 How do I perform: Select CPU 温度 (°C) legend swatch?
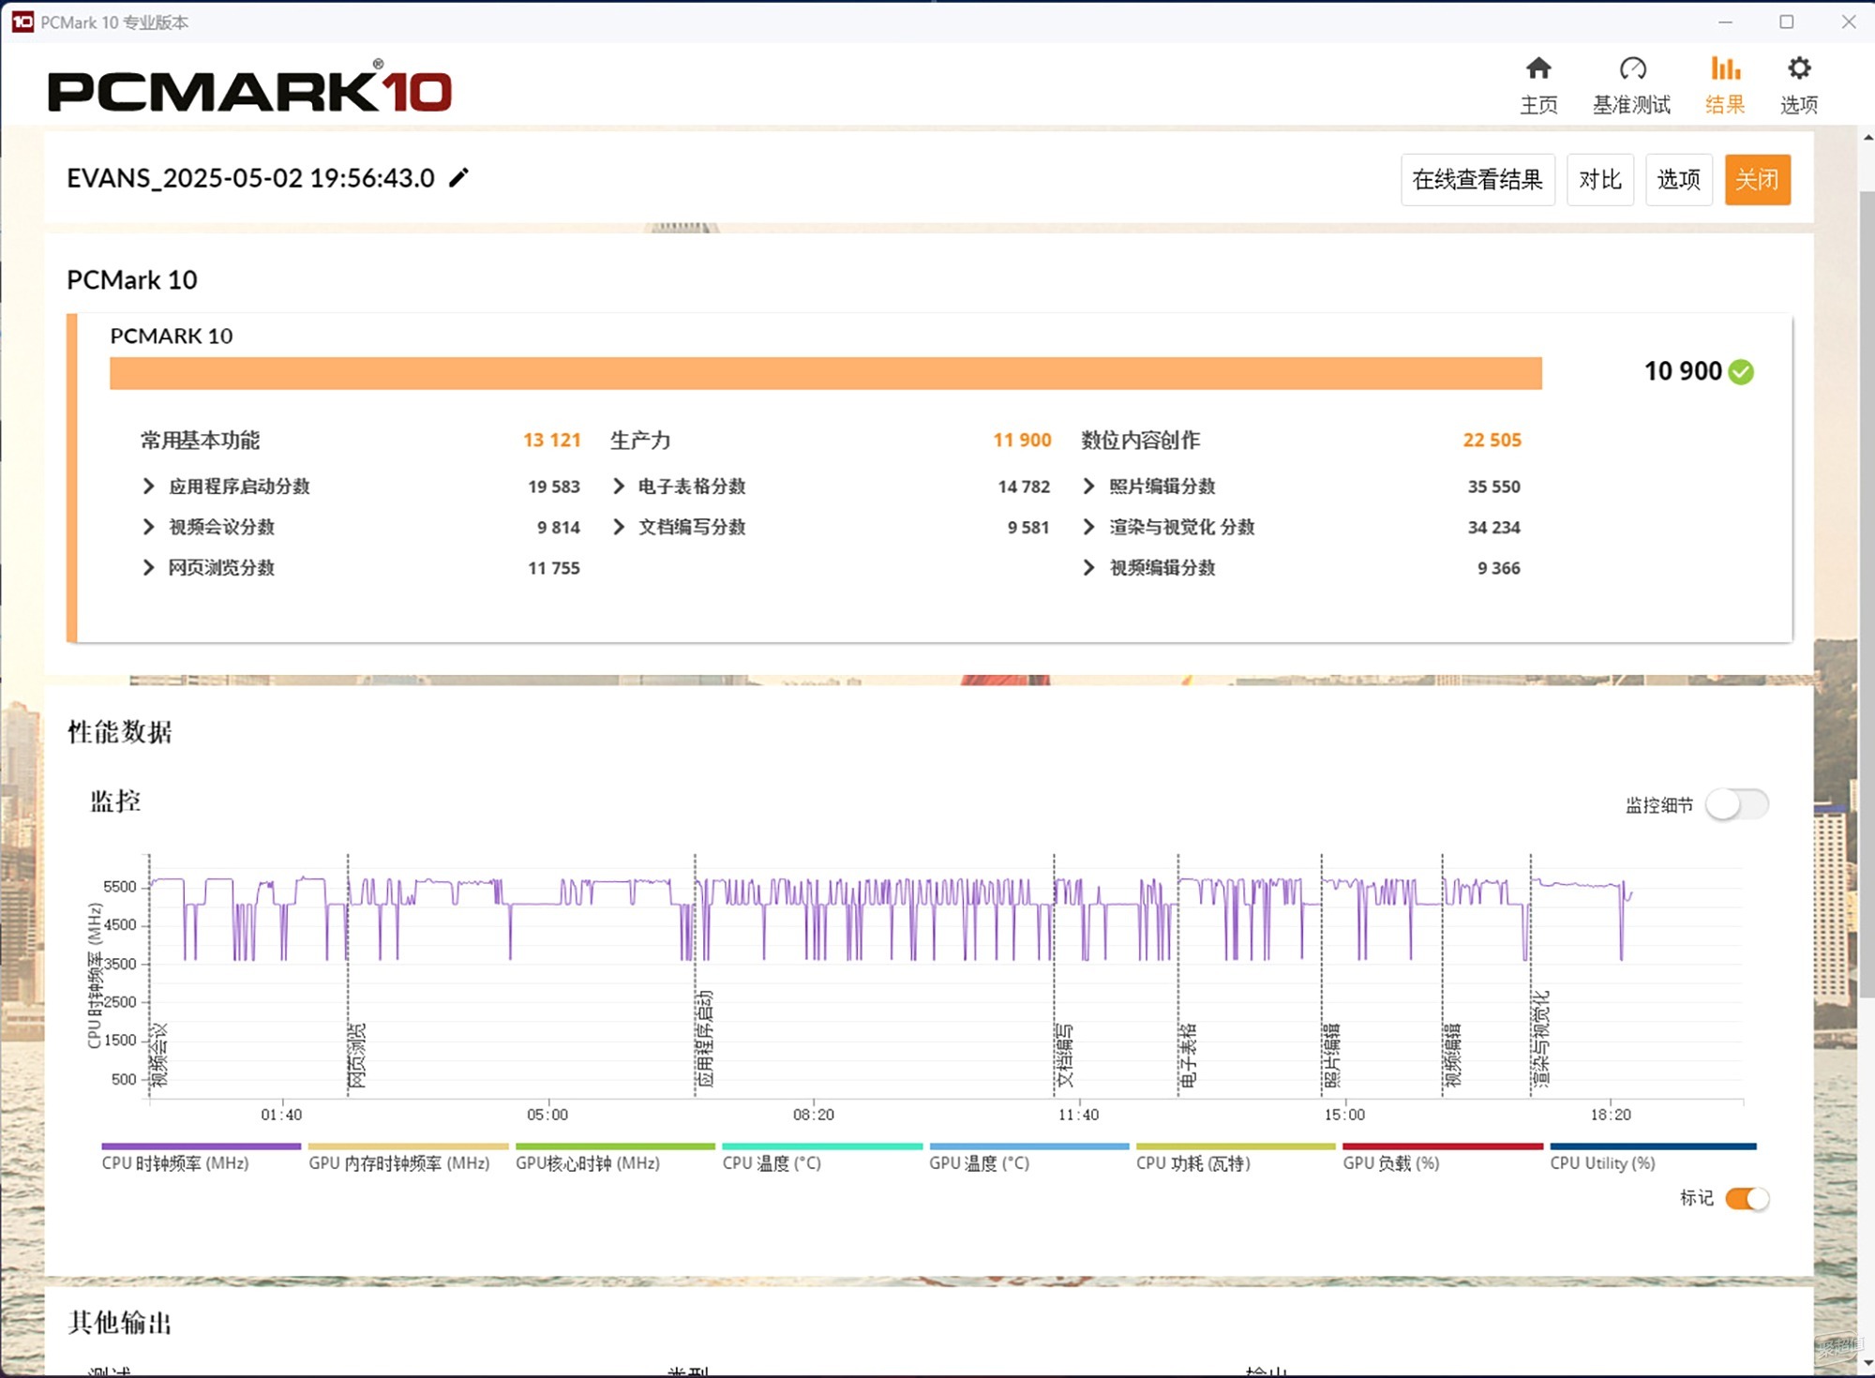click(x=822, y=1146)
